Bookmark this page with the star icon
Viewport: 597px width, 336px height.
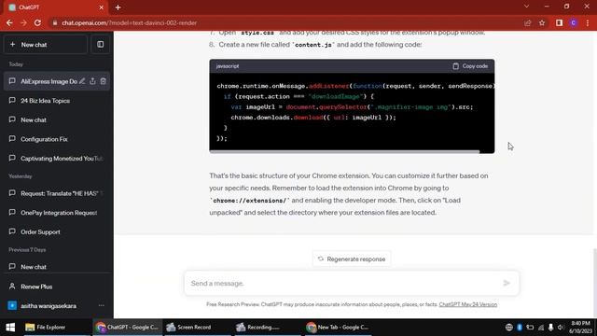[x=542, y=22]
